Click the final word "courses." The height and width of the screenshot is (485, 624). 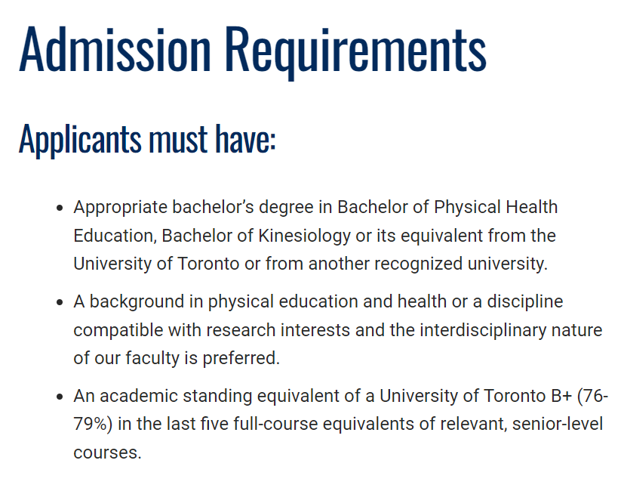click(x=107, y=453)
